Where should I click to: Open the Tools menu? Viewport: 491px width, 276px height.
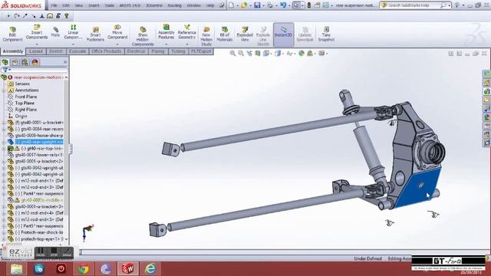tap(109, 5)
